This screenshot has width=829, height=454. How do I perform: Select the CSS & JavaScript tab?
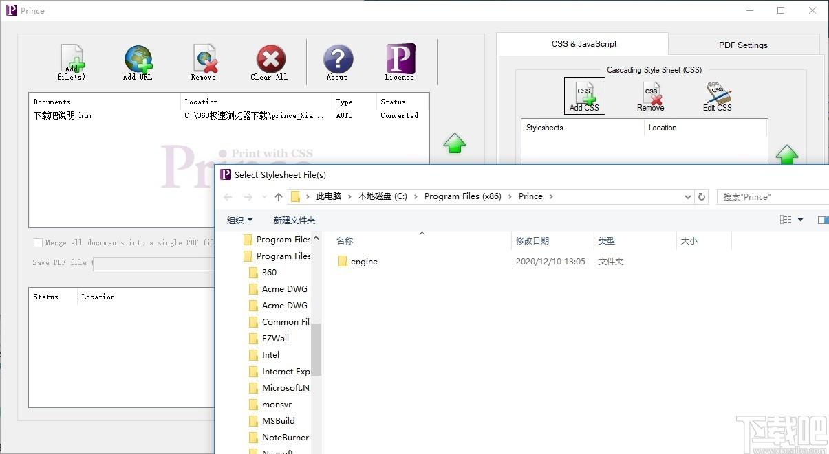(583, 44)
